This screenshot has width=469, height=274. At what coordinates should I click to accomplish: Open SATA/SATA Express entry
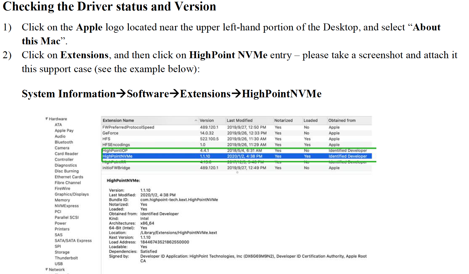tap(73, 240)
